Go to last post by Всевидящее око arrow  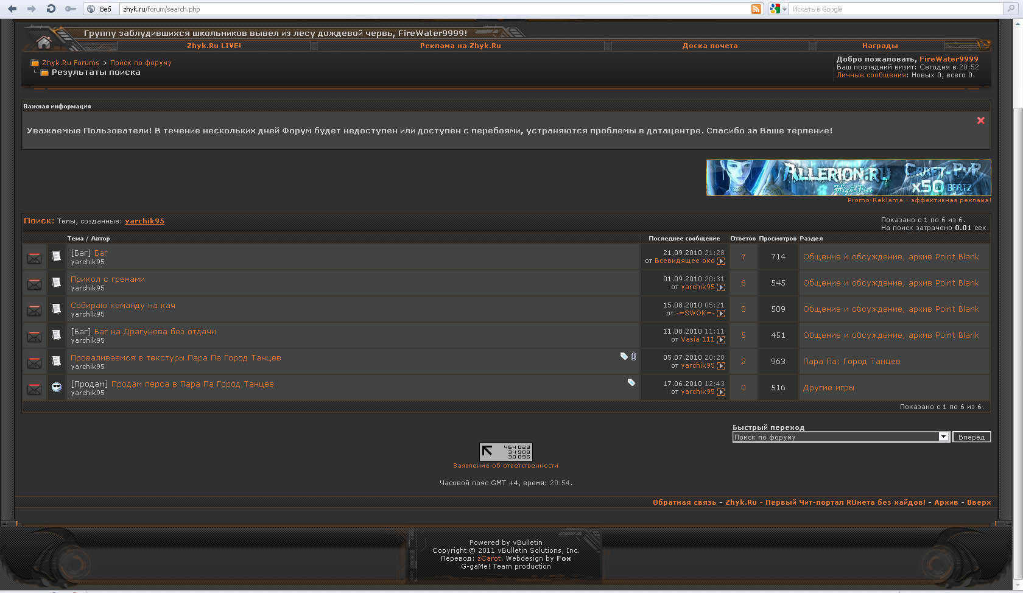pos(721,261)
